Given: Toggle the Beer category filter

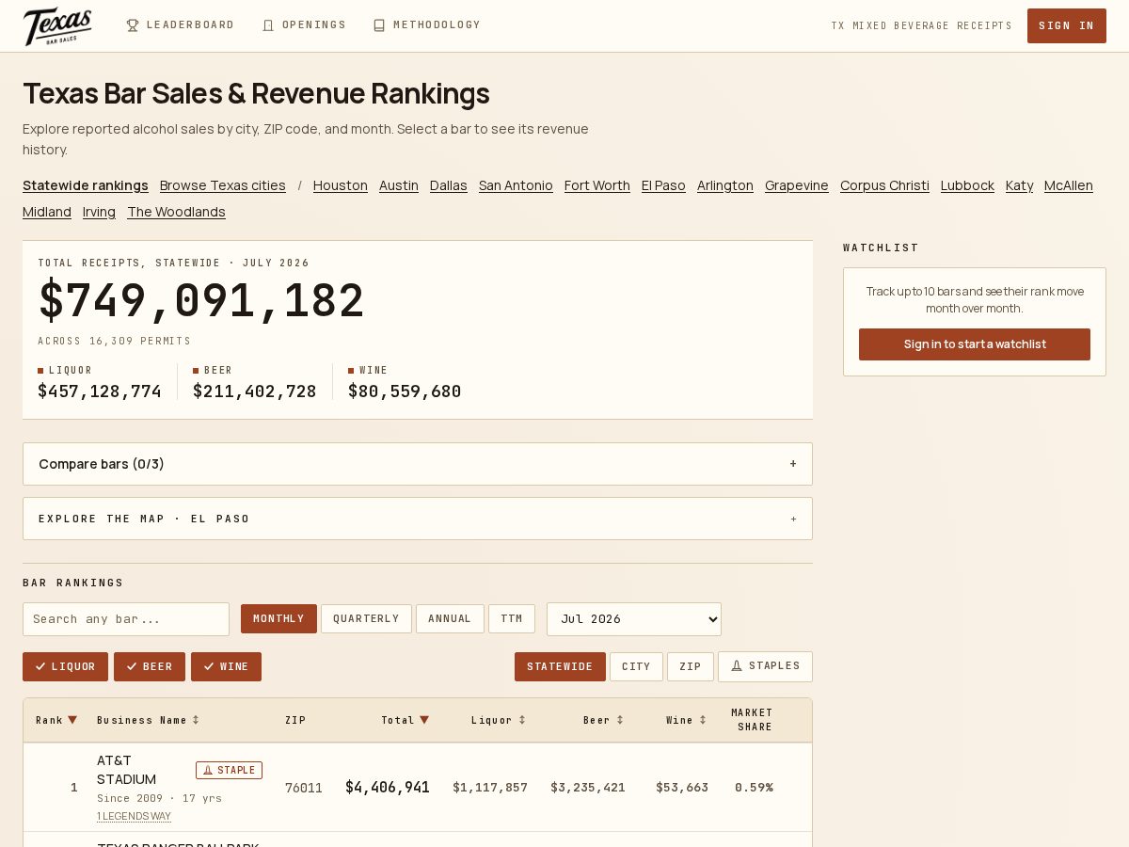Looking at the screenshot, I should coord(150,666).
